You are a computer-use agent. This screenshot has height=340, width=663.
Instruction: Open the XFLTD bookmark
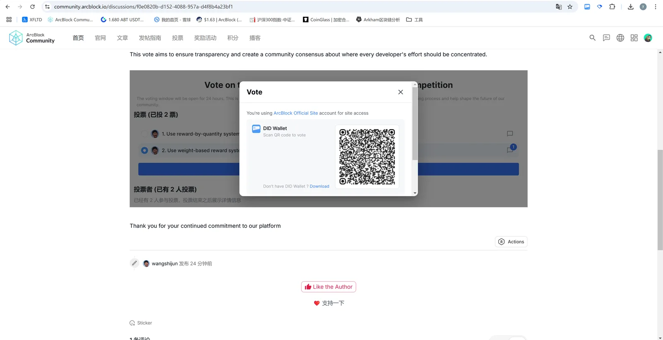pyautogui.click(x=32, y=19)
